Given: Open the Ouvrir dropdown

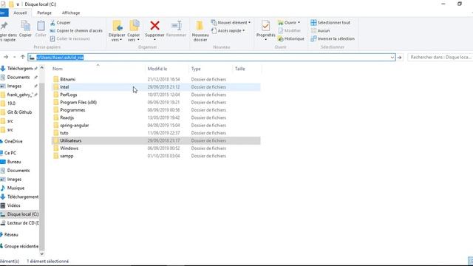Looking at the screenshot, I should 289,23.
